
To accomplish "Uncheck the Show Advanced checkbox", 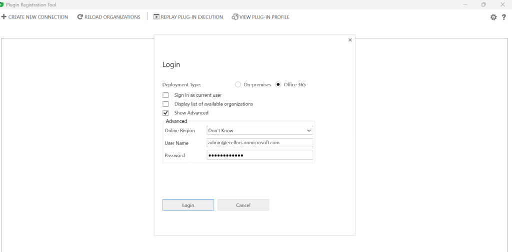I will (165, 113).
